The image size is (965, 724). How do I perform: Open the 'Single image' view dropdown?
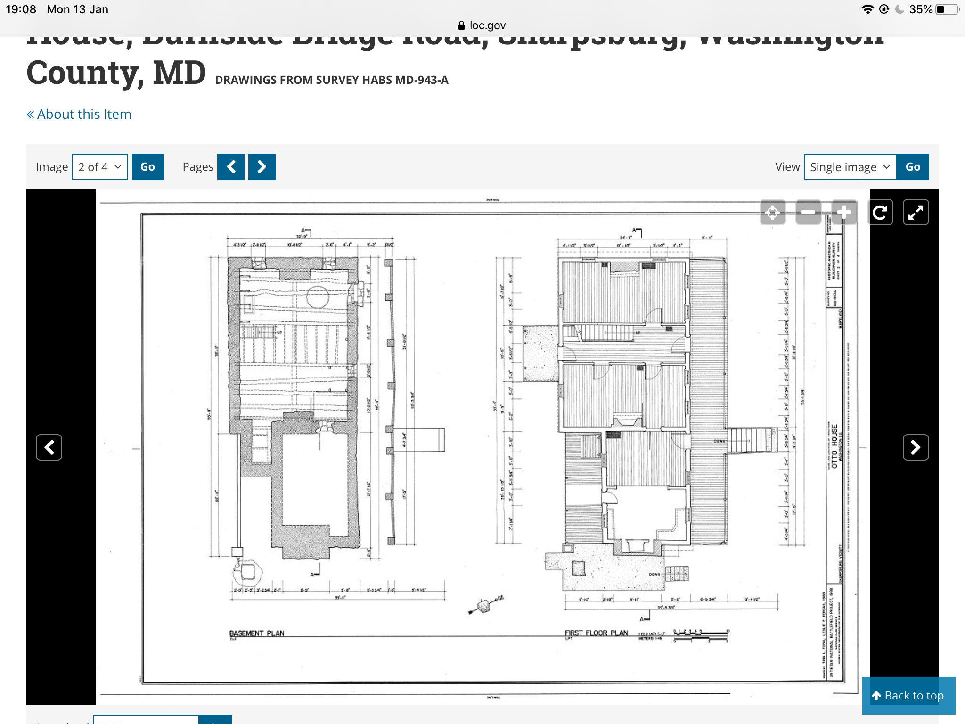(850, 167)
